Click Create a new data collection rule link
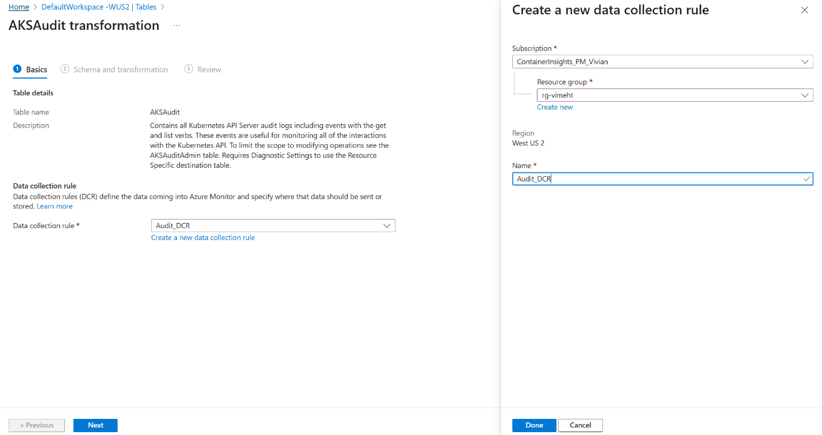This screenshot has width=822, height=435. click(203, 237)
